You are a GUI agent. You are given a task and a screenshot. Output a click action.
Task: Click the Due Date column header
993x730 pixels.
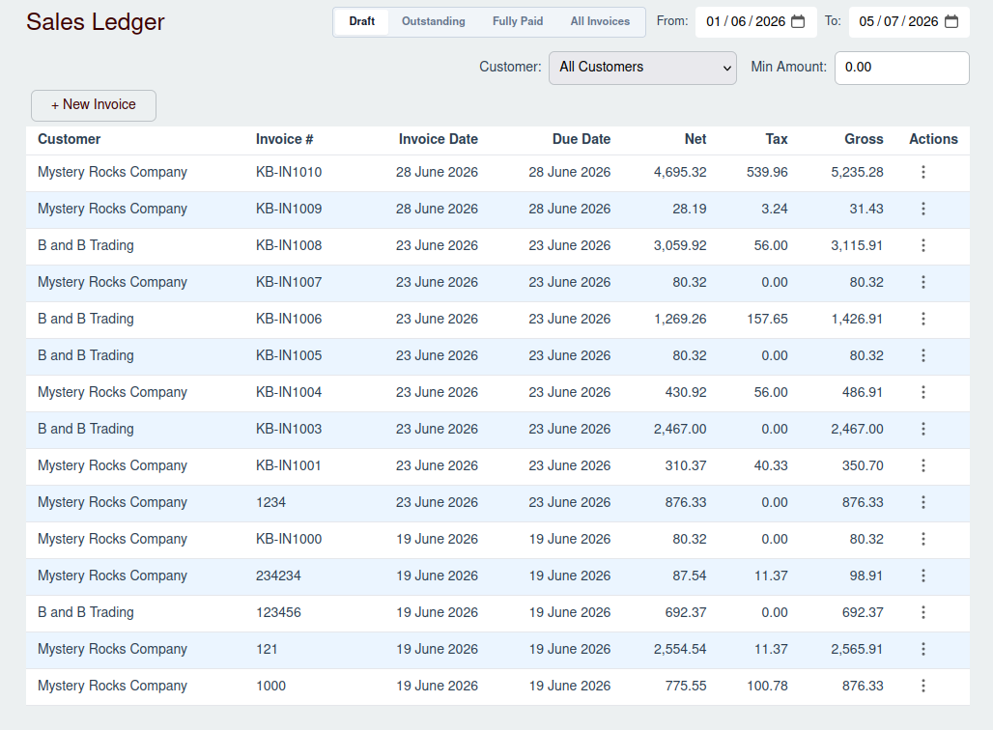click(582, 139)
